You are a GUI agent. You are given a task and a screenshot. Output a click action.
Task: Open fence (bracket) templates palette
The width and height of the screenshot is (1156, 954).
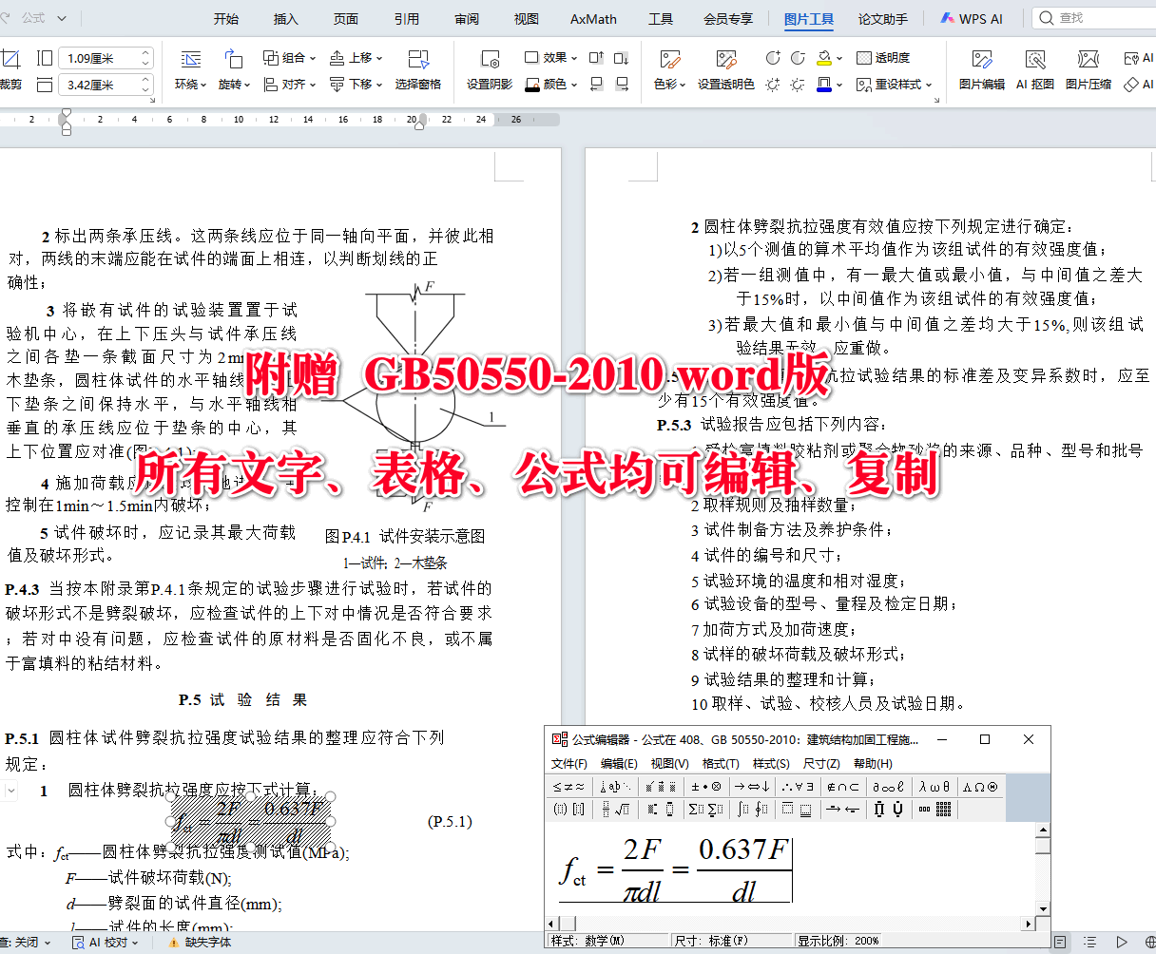tap(569, 810)
